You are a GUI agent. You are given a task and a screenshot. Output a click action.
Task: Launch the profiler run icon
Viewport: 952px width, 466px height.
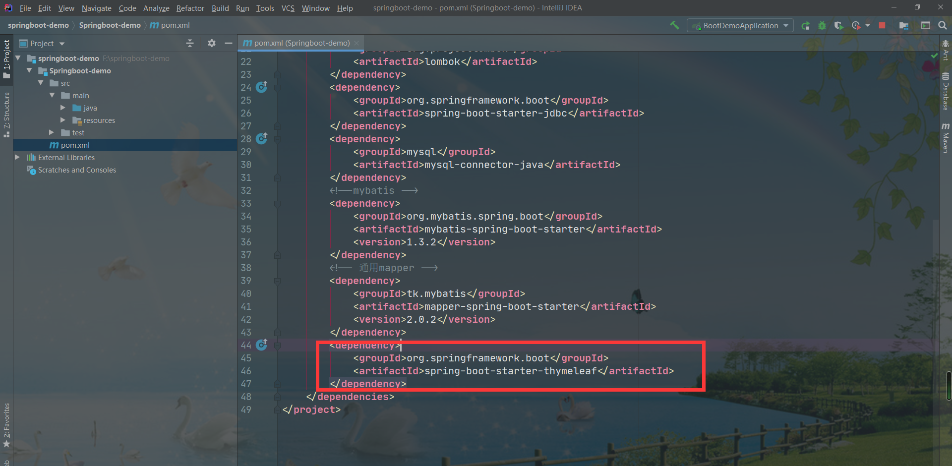coord(856,25)
